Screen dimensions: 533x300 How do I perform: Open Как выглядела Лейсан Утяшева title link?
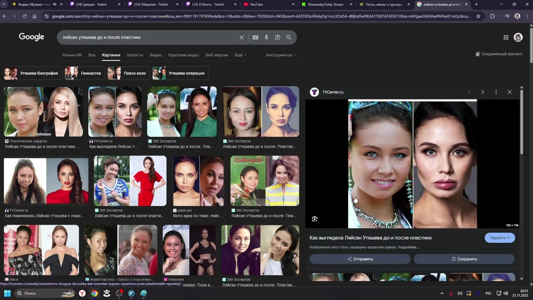coord(371,238)
